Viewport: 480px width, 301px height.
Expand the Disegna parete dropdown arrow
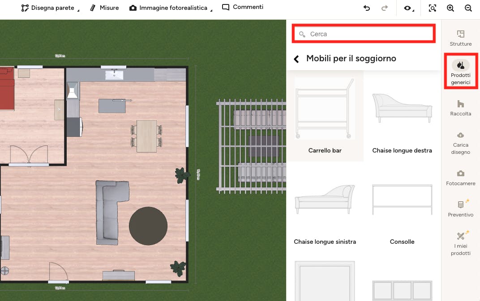point(78,11)
